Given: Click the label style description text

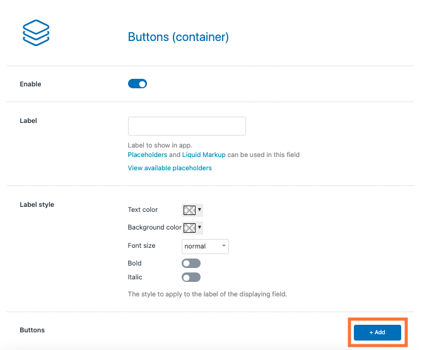Looking at the screenshot, I should click(x=208, y=294).
